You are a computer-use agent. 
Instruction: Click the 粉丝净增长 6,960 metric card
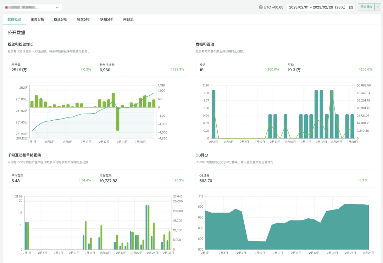click(142, 68)
